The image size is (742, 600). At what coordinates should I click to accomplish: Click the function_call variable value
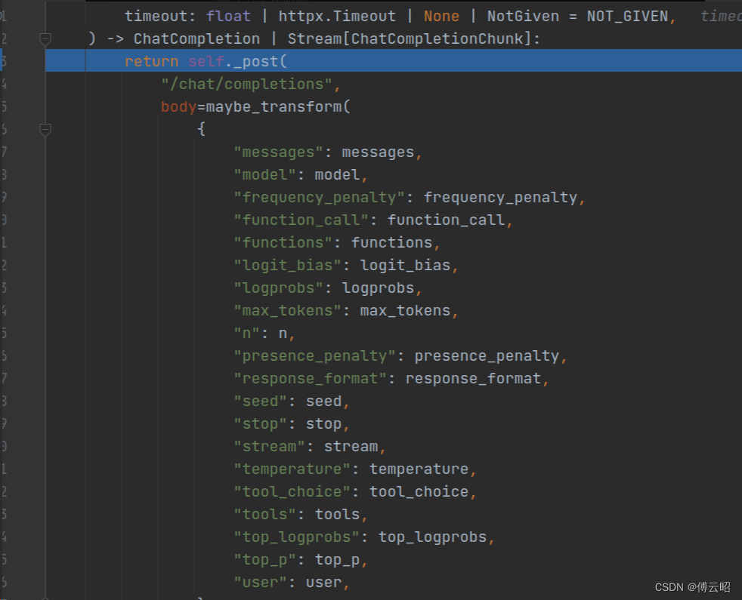[446, 220]
